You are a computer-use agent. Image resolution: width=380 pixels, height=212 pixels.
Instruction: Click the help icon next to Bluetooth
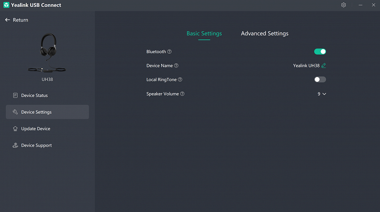point(170,52)
